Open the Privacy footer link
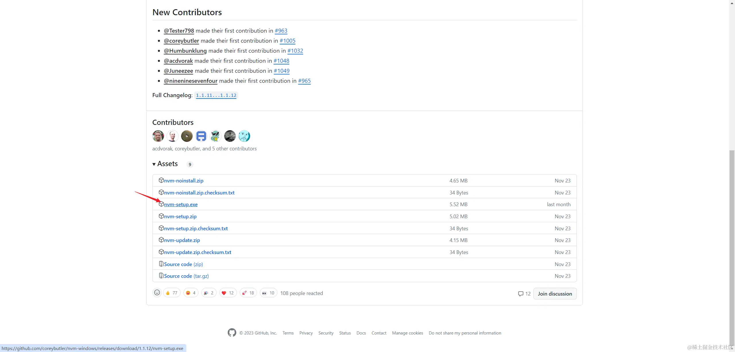This screenshot has height=352, width=735. pos(306,333)
